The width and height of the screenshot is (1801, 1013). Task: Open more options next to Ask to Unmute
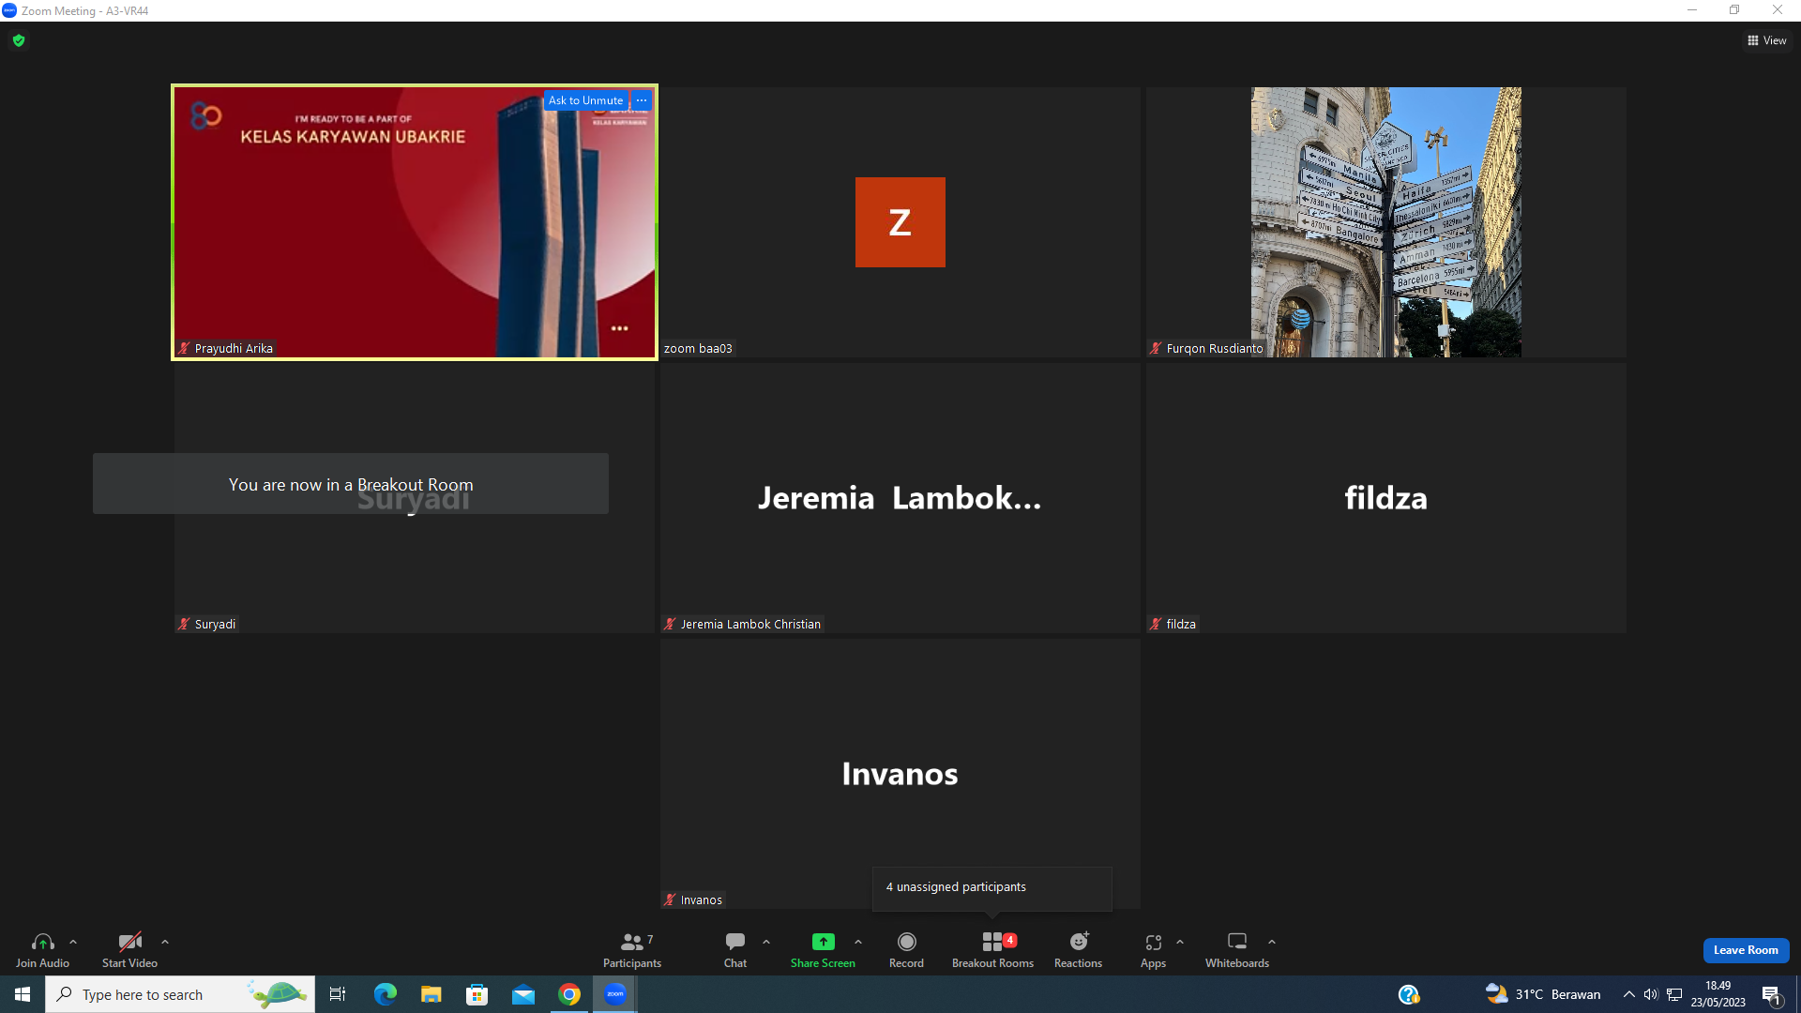coord(642,100)
